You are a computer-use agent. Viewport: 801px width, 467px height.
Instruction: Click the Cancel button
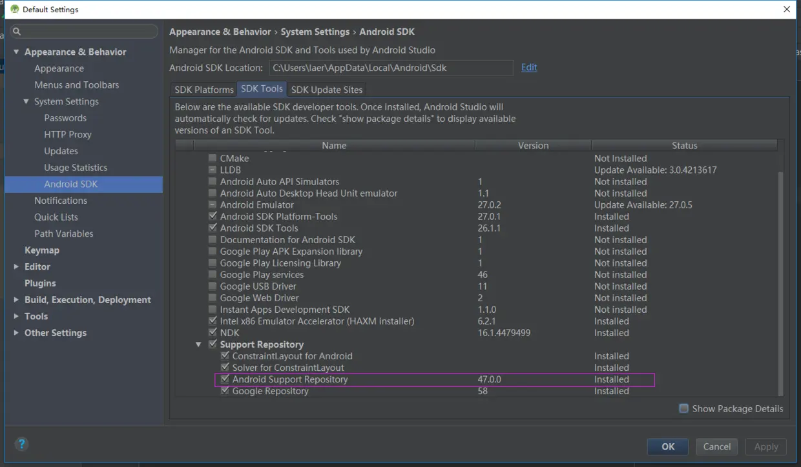click(717, 446)
